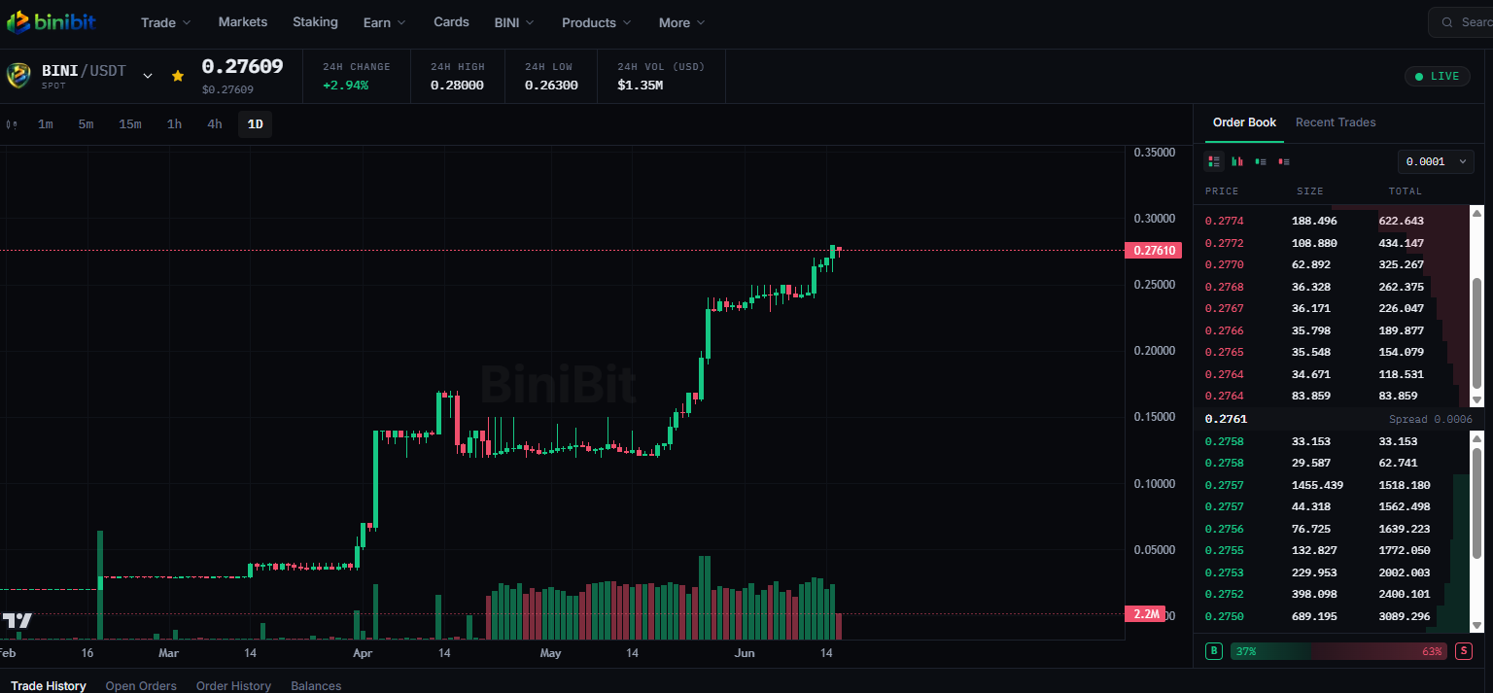This screenshot has width=1493, height=693.
Task: Click the B buy ratio badge
Action: [1214, 651]
